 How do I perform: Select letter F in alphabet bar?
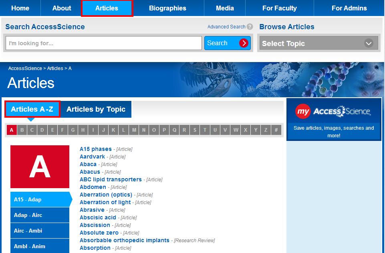62,130
